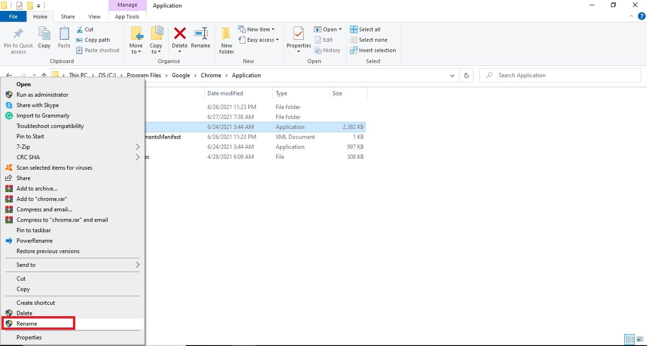Select the XML Document file row
Screen dimensions: 647x346
(255, 137)
